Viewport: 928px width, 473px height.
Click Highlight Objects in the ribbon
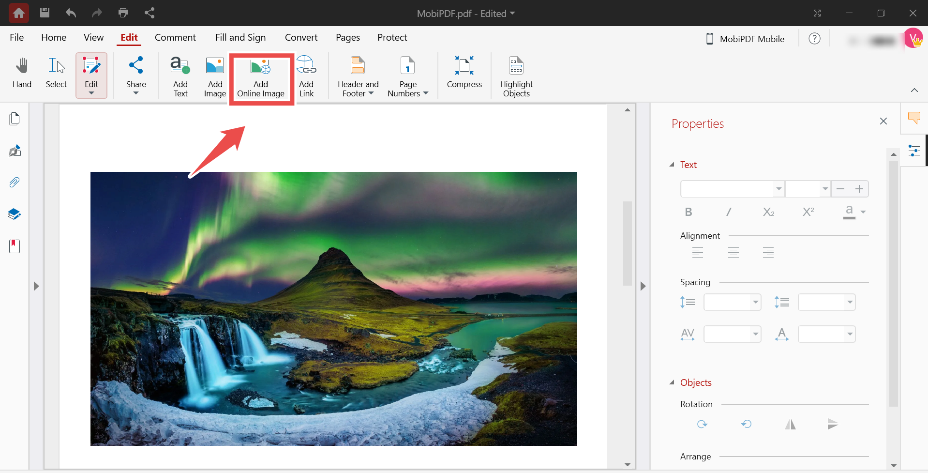pos(516,77)
